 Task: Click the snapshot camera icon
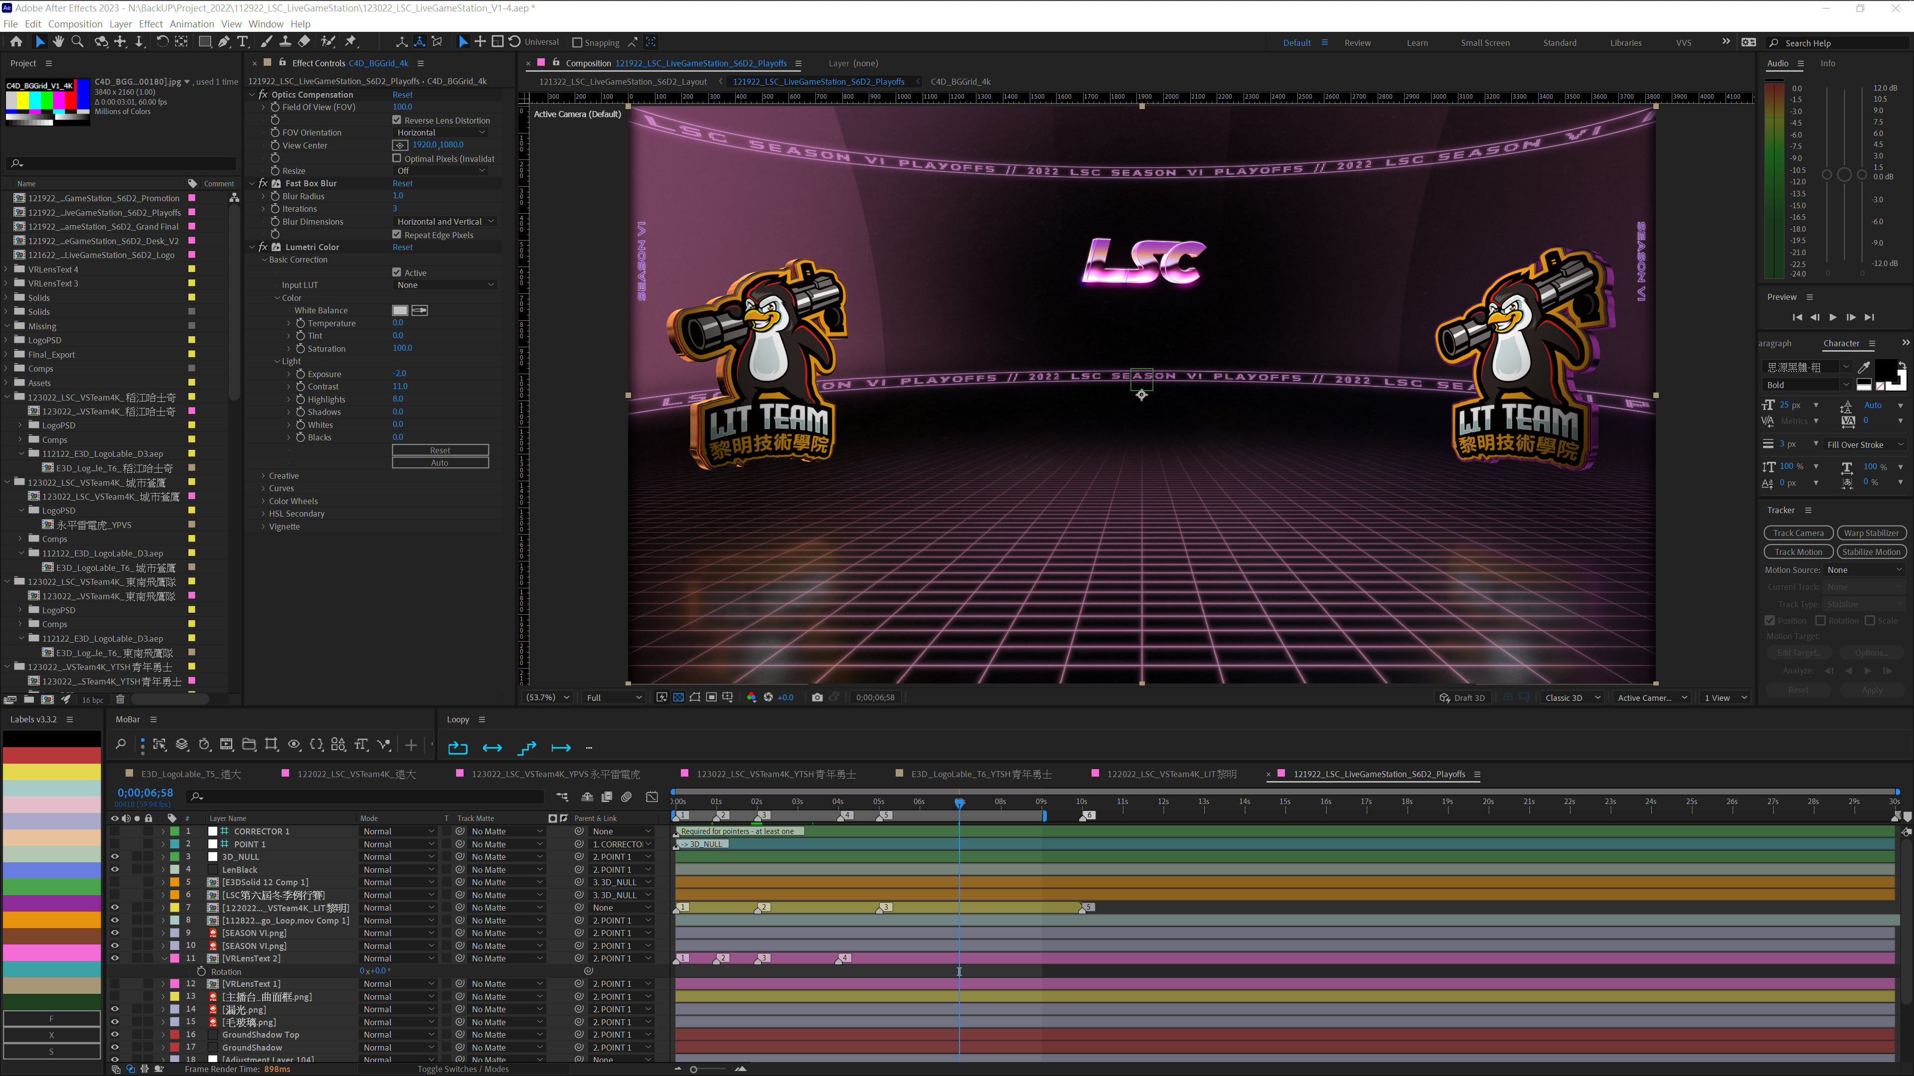point(817,697)
